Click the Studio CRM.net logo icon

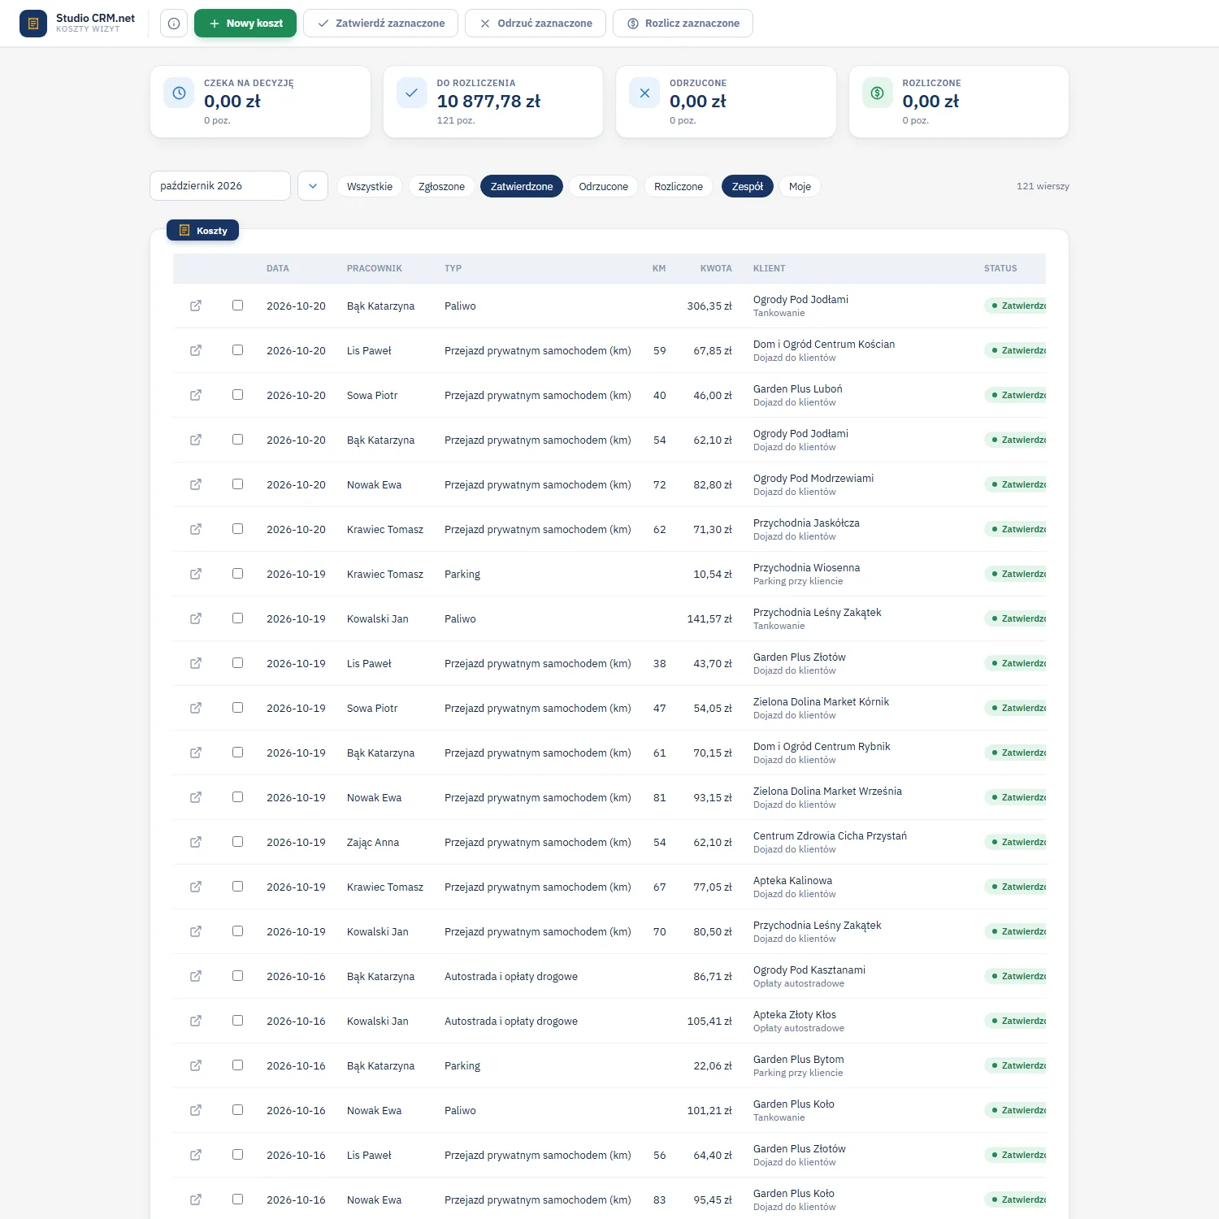(33, 24)
